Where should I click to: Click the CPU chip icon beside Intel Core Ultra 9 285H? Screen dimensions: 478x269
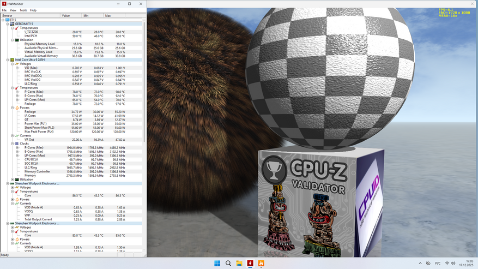(12, 60)
